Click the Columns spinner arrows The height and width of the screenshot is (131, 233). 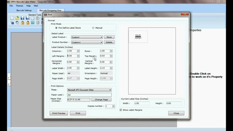tap(78, 51)
